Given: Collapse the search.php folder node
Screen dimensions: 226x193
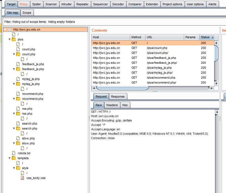Looking at the screenshot, I should pos(14,128).
